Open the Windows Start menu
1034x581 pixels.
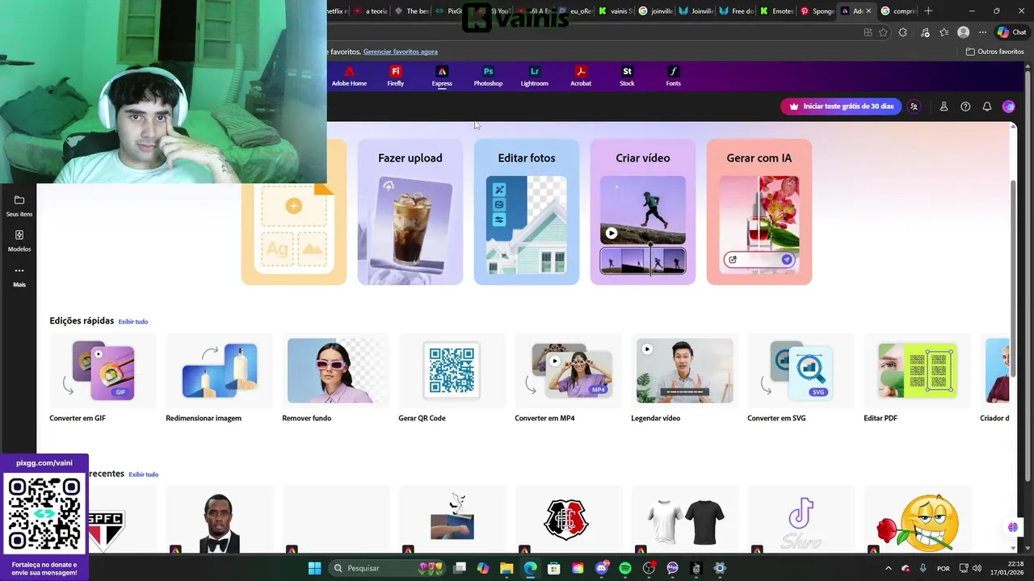point(314,568)
